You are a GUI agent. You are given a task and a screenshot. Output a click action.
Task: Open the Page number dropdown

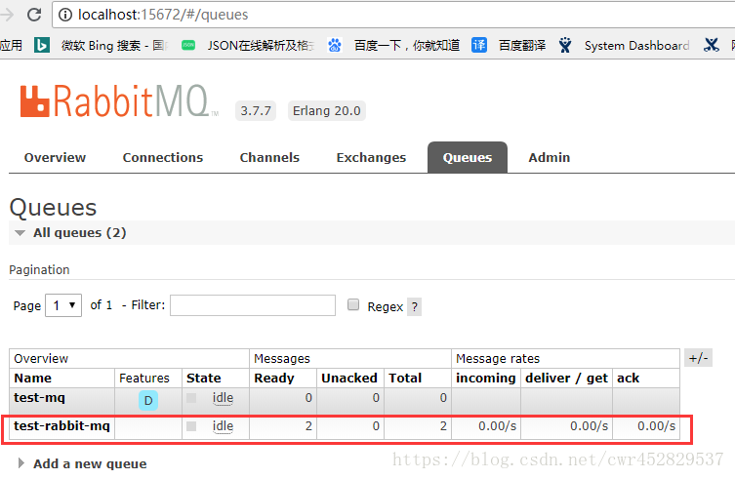(63, 305)
